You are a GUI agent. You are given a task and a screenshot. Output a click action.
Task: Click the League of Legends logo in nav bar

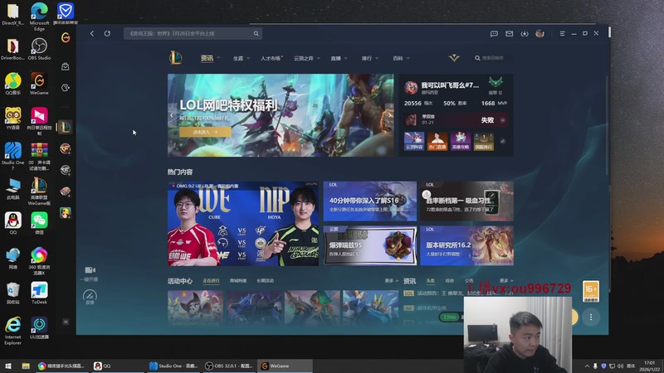(x=176, y=57)
